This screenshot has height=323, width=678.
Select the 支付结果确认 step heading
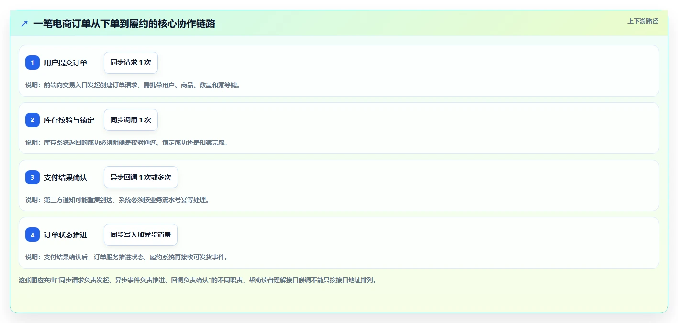66,177
